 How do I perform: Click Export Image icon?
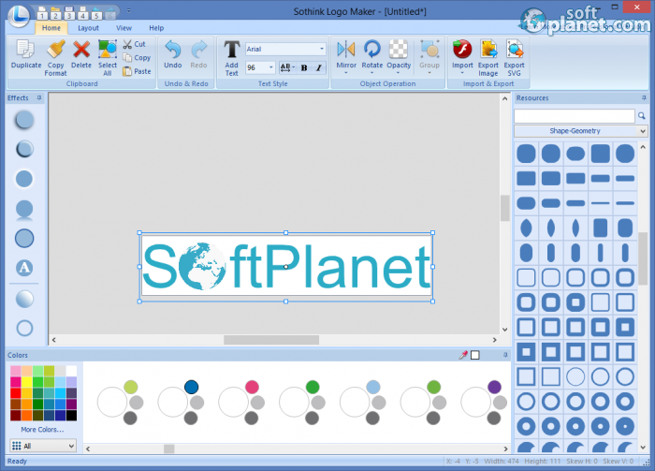488,58
